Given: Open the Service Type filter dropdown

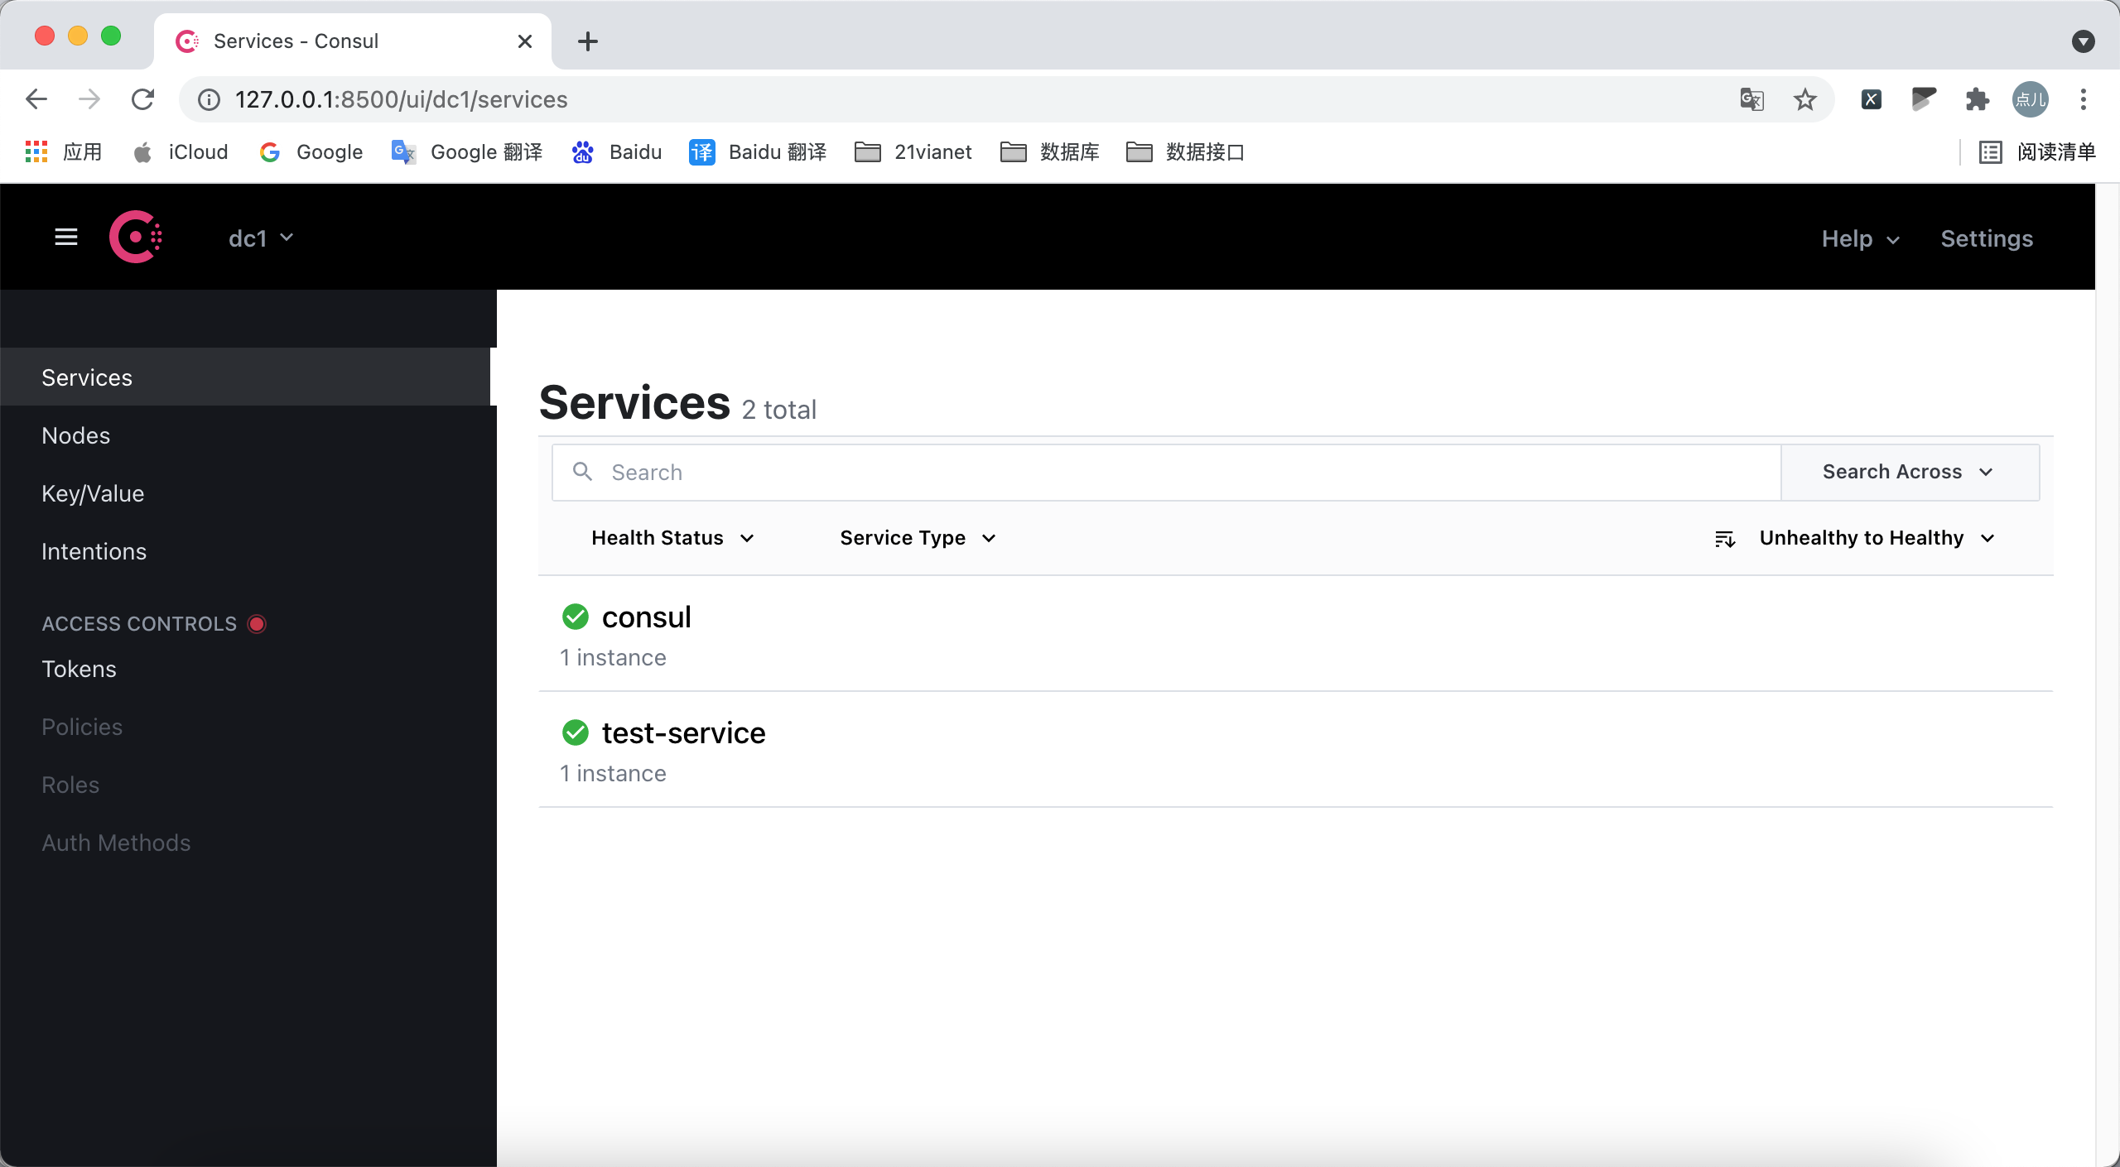Looking at the screenshot, I should point(915,538).
